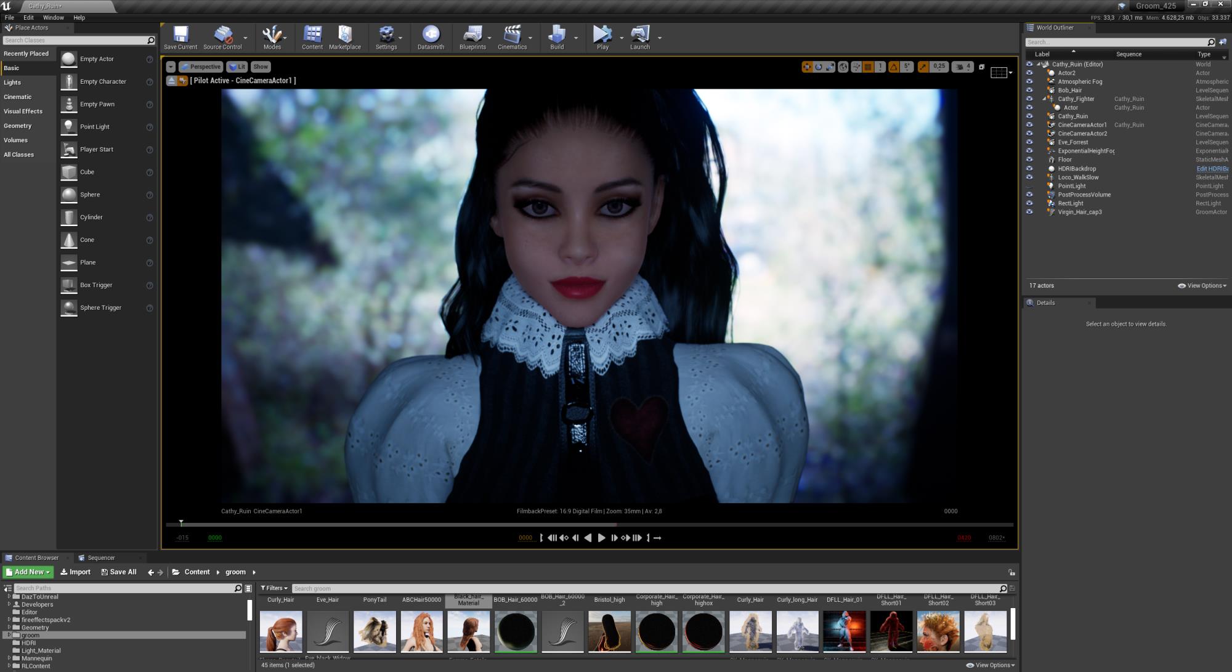Open the Help menu

click(79, 17)
